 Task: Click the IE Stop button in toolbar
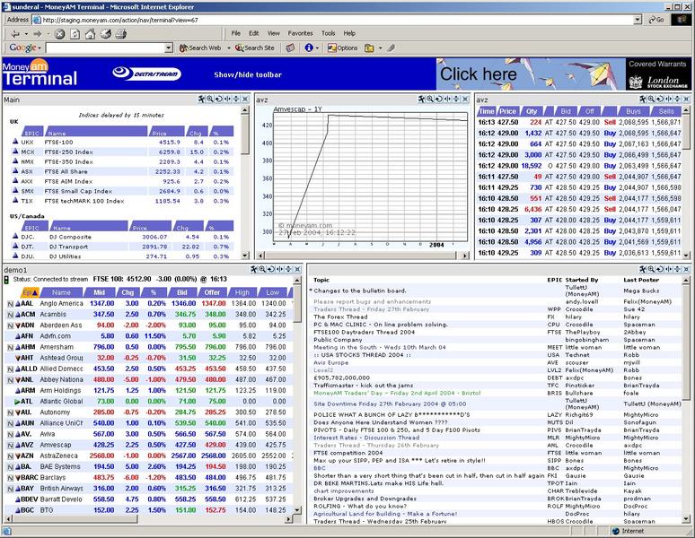(60, 34)
